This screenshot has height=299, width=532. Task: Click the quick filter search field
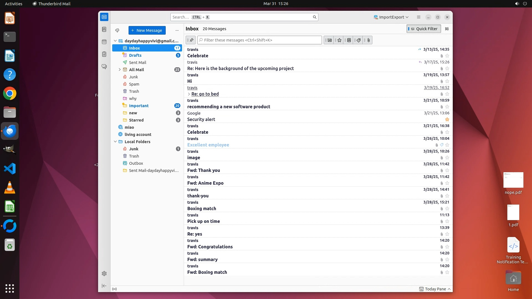click(x=260, y=40)
